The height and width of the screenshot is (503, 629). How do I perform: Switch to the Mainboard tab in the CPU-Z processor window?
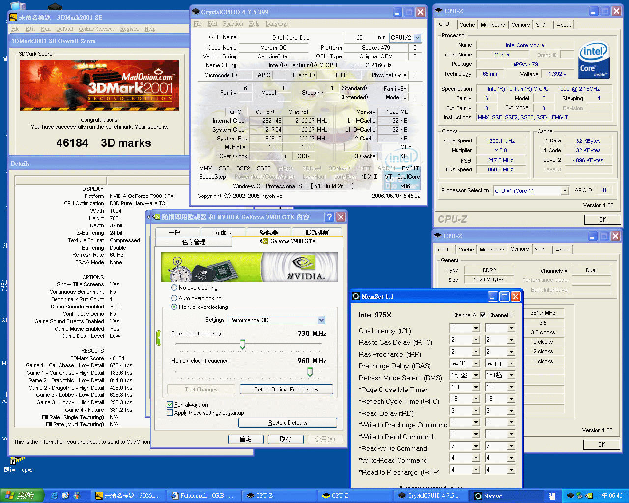pos(493,25)
